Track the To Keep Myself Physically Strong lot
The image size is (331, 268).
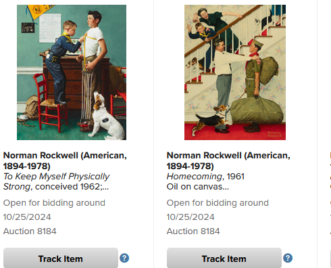coord(61,259)
